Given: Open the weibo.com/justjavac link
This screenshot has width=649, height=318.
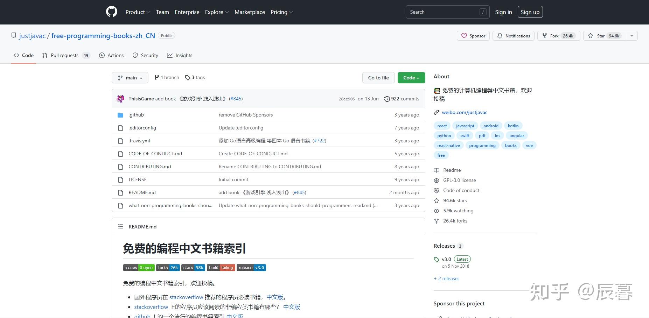Looking at the screenshot, I should pyautogui.click(x=464, y=112).
